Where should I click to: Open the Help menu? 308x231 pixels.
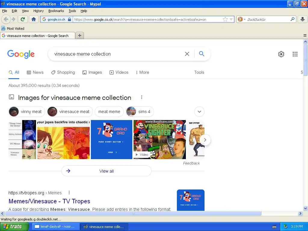(x=84, y=11)
